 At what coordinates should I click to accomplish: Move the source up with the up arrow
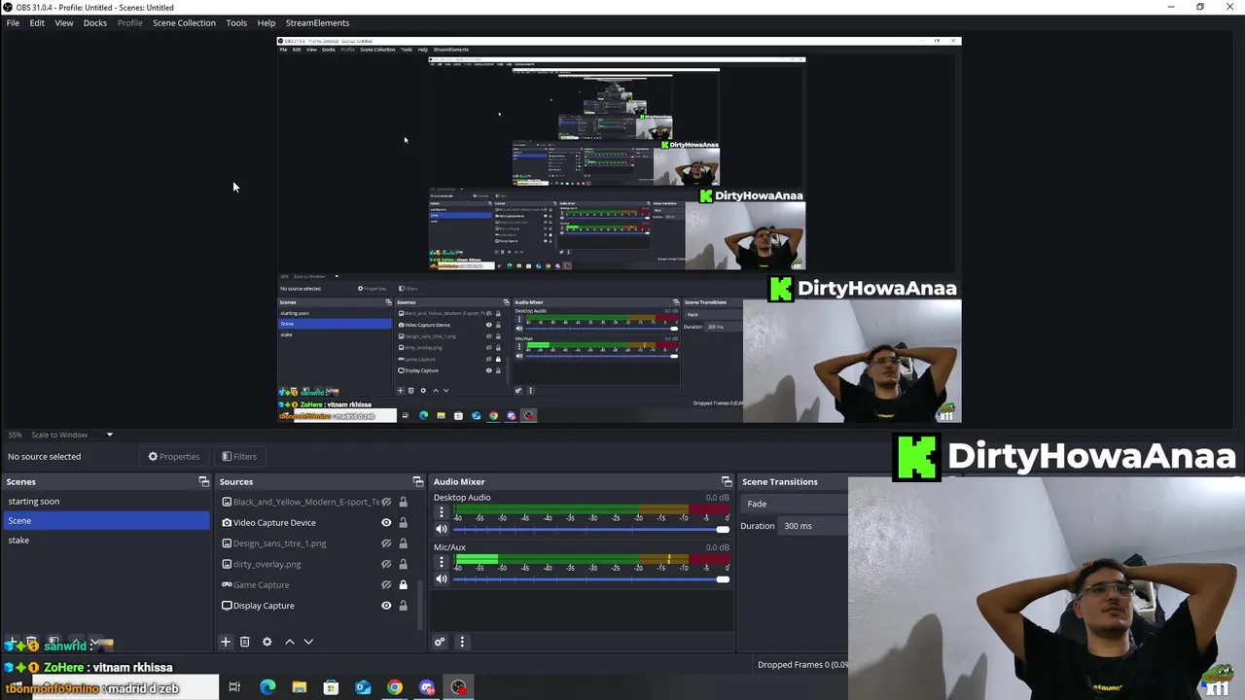(x=289, y=642)
